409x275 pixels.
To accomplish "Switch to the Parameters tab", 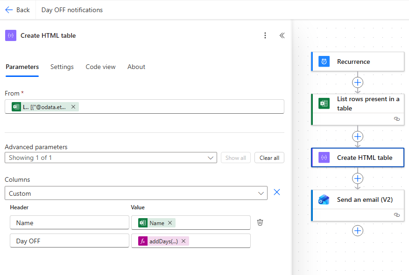I will click(x=22, y=67).
